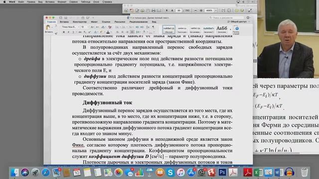This screenshot has height=179, width=319.
Task: Click page number field in PDF viewer
Action: click(178, 10)
